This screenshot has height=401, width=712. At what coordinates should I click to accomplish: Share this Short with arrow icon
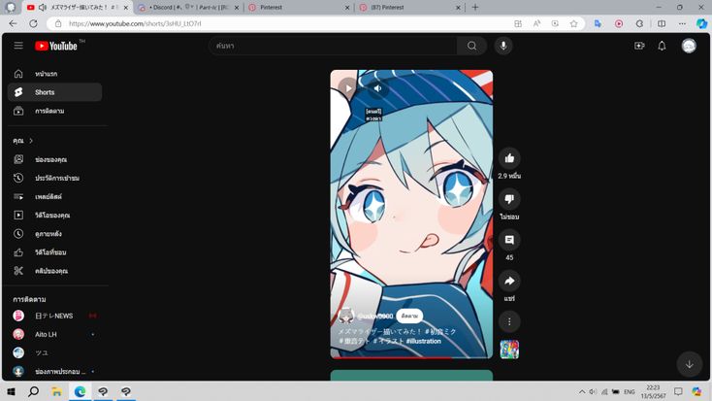point(509,281)
